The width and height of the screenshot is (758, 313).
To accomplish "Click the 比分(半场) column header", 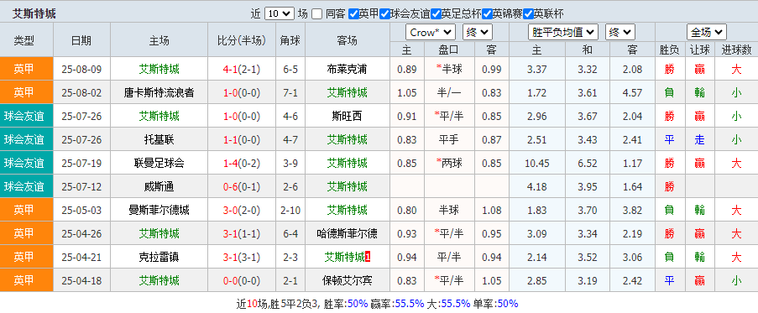I will point(242,40).
